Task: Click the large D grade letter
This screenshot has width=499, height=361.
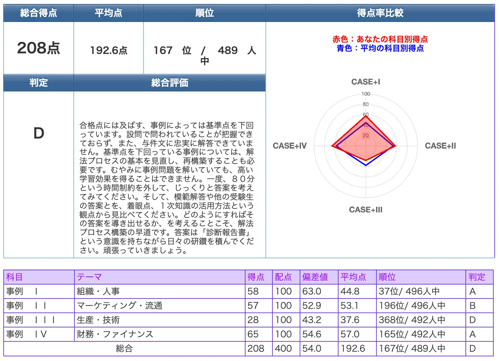Action: [x=39, y=133]
